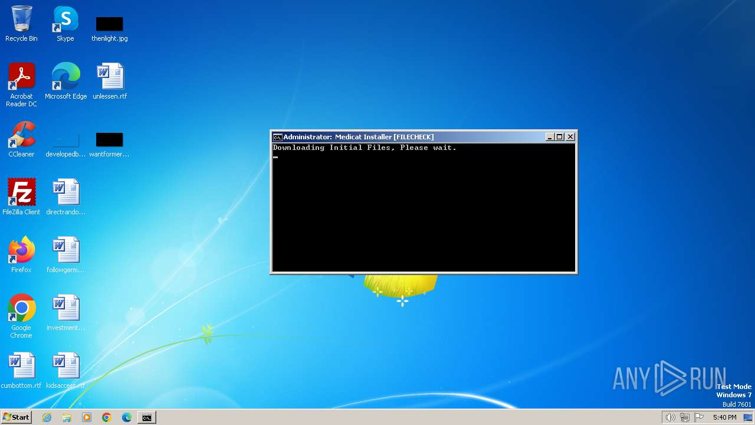Screen dimensions: 755x425
Task: Open the Start menu
Action: [16, 417]
